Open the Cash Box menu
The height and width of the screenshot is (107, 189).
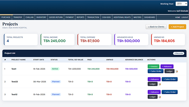click(106, 17)
